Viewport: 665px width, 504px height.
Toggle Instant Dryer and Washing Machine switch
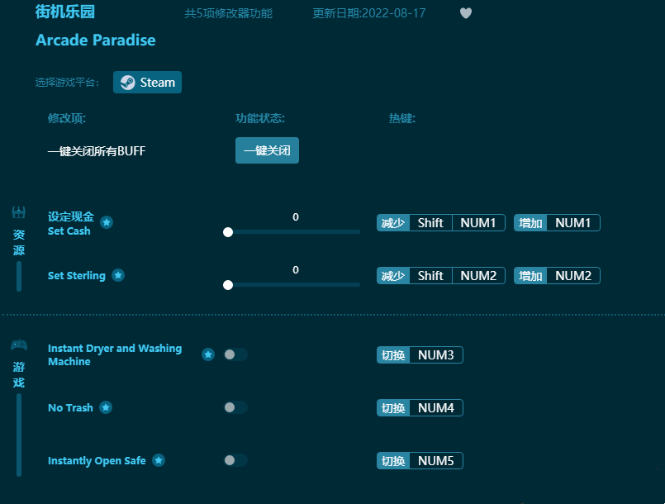[235, 354]
